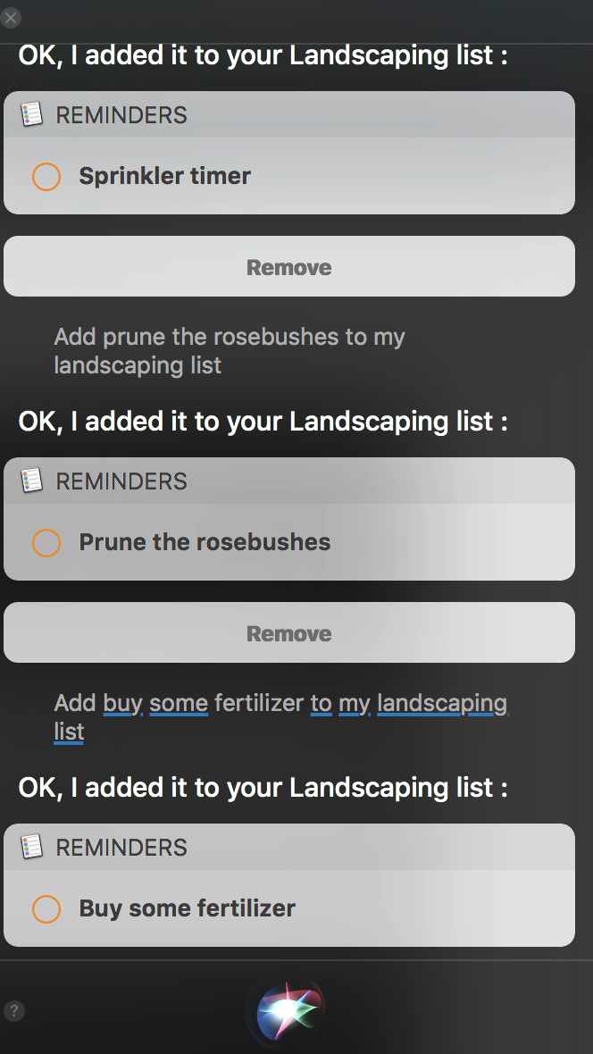
Task: Click REMINDERS header of Sprinkler timer card
Action: (121, 115)
